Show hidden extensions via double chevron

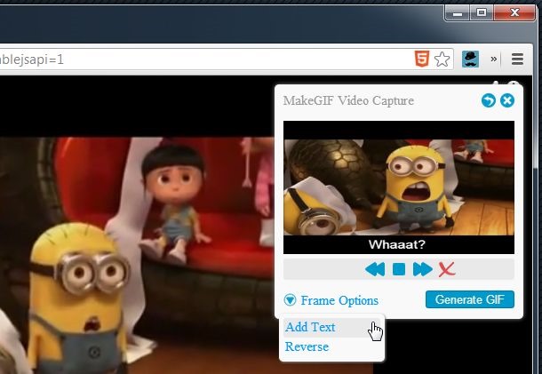(494, 60)
